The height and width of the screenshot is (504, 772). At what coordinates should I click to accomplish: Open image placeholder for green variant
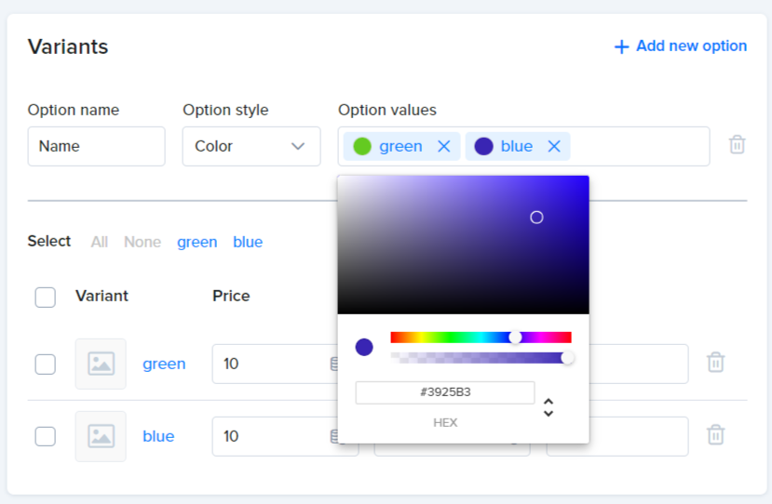101,364
